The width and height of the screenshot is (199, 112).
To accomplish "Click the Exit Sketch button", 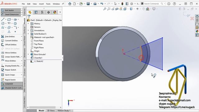I will (x=11, y=10).
